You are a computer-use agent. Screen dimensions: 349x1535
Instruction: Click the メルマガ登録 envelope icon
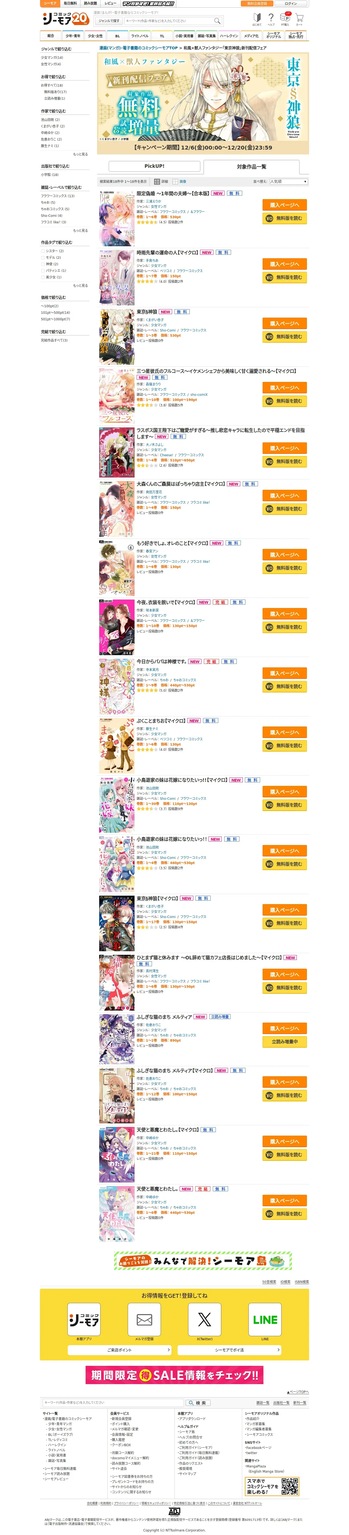[x=145, y=1319]
